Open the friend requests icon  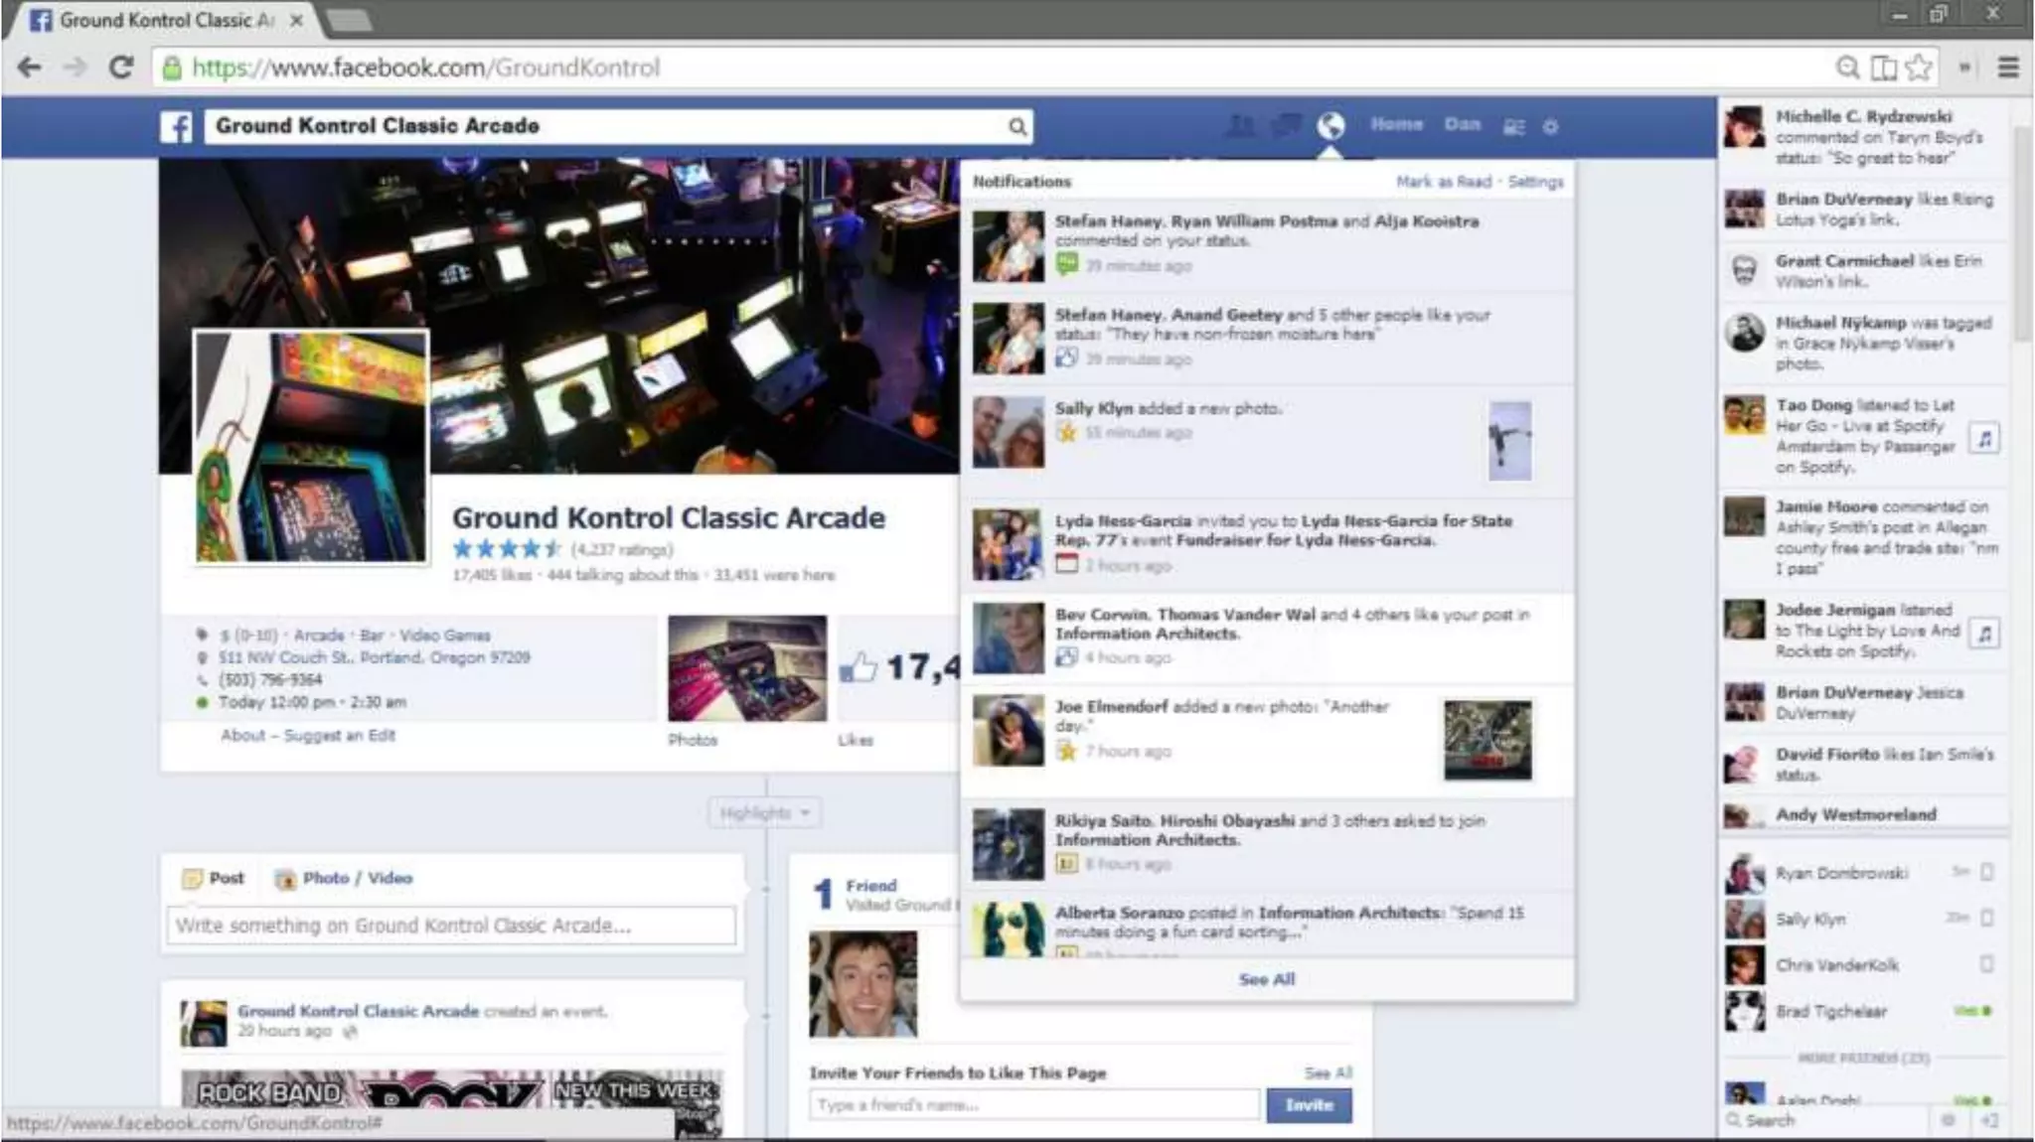1240,126
